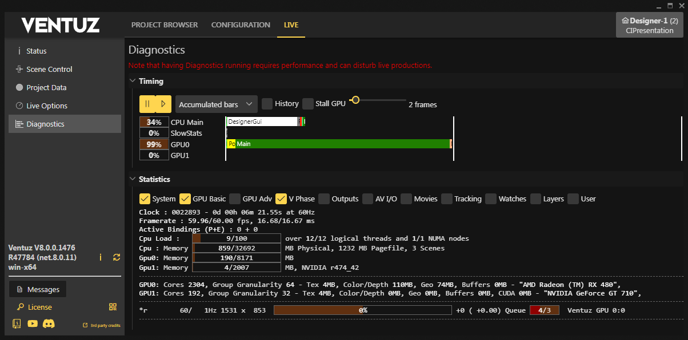Pause the diagnostics timing capture
Viewport: 688px width, 340px height.
[x=147, y=104]
